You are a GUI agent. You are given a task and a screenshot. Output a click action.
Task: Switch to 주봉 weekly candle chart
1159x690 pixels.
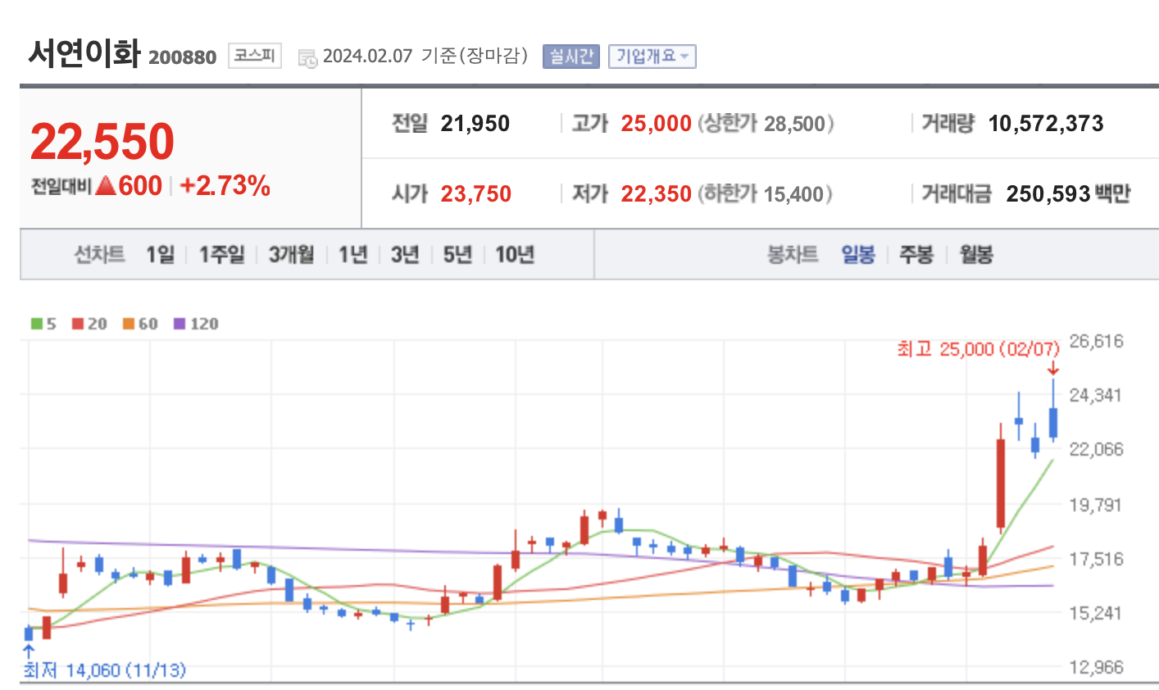pos(916,255)
